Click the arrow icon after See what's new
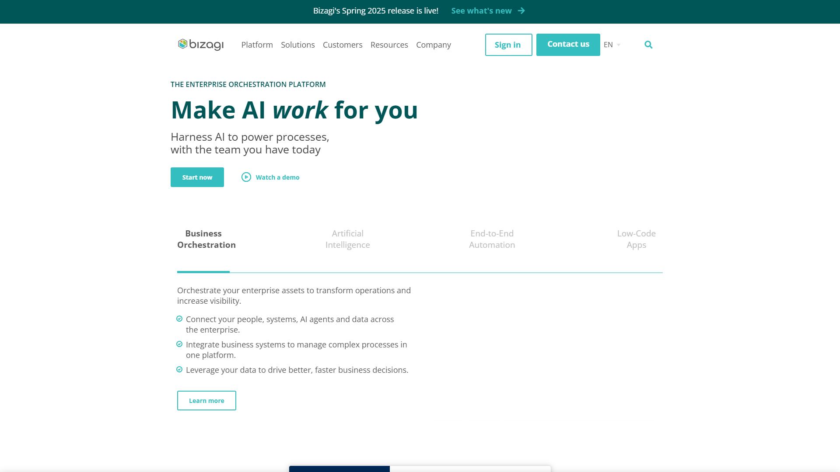840x472 pixels. tap(521, 10)
